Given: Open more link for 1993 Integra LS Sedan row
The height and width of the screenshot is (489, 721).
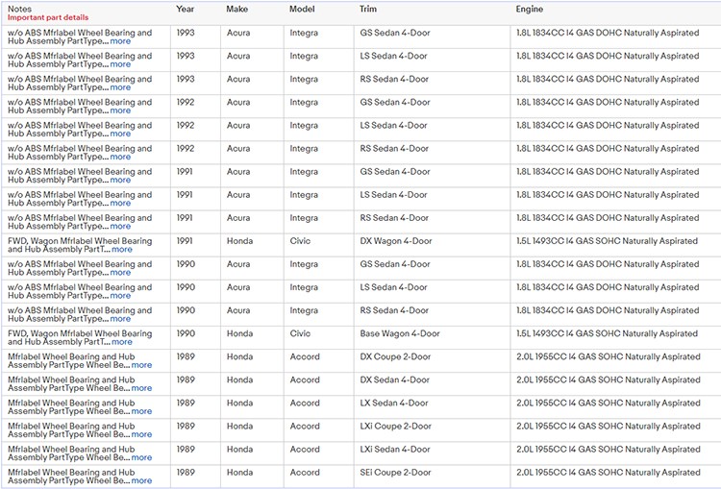Looking at the screenshot, I should point(120,64).
